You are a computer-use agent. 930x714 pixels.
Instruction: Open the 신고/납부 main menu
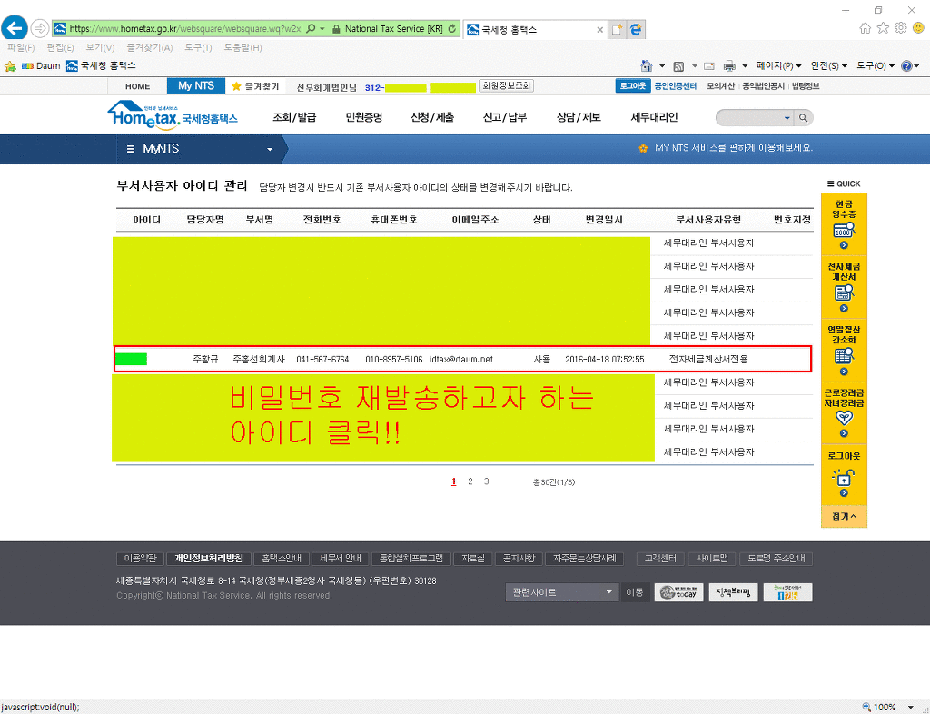pos(505,117)
